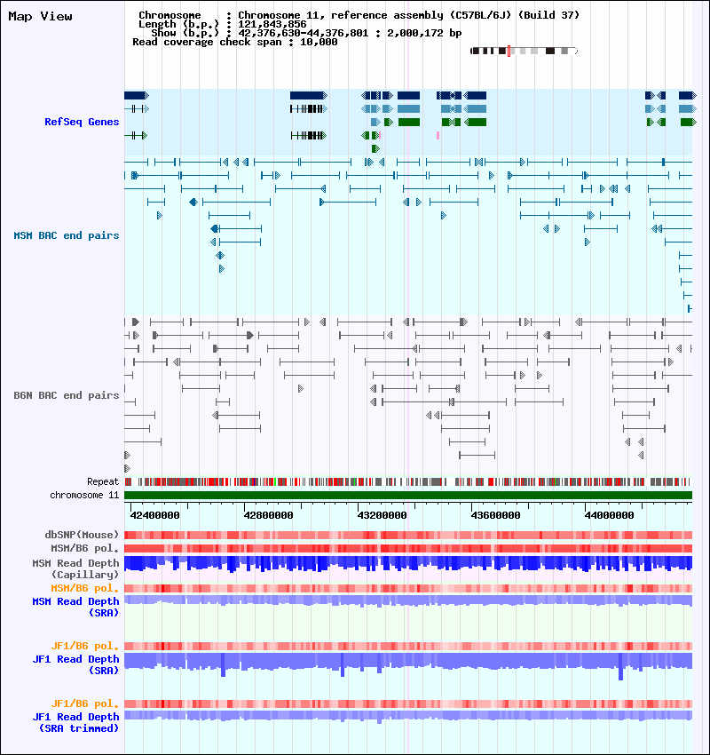Click the gray MSM/B6 pol. label
The height and width of the screenshot is (755, 710).
point(84,548)
